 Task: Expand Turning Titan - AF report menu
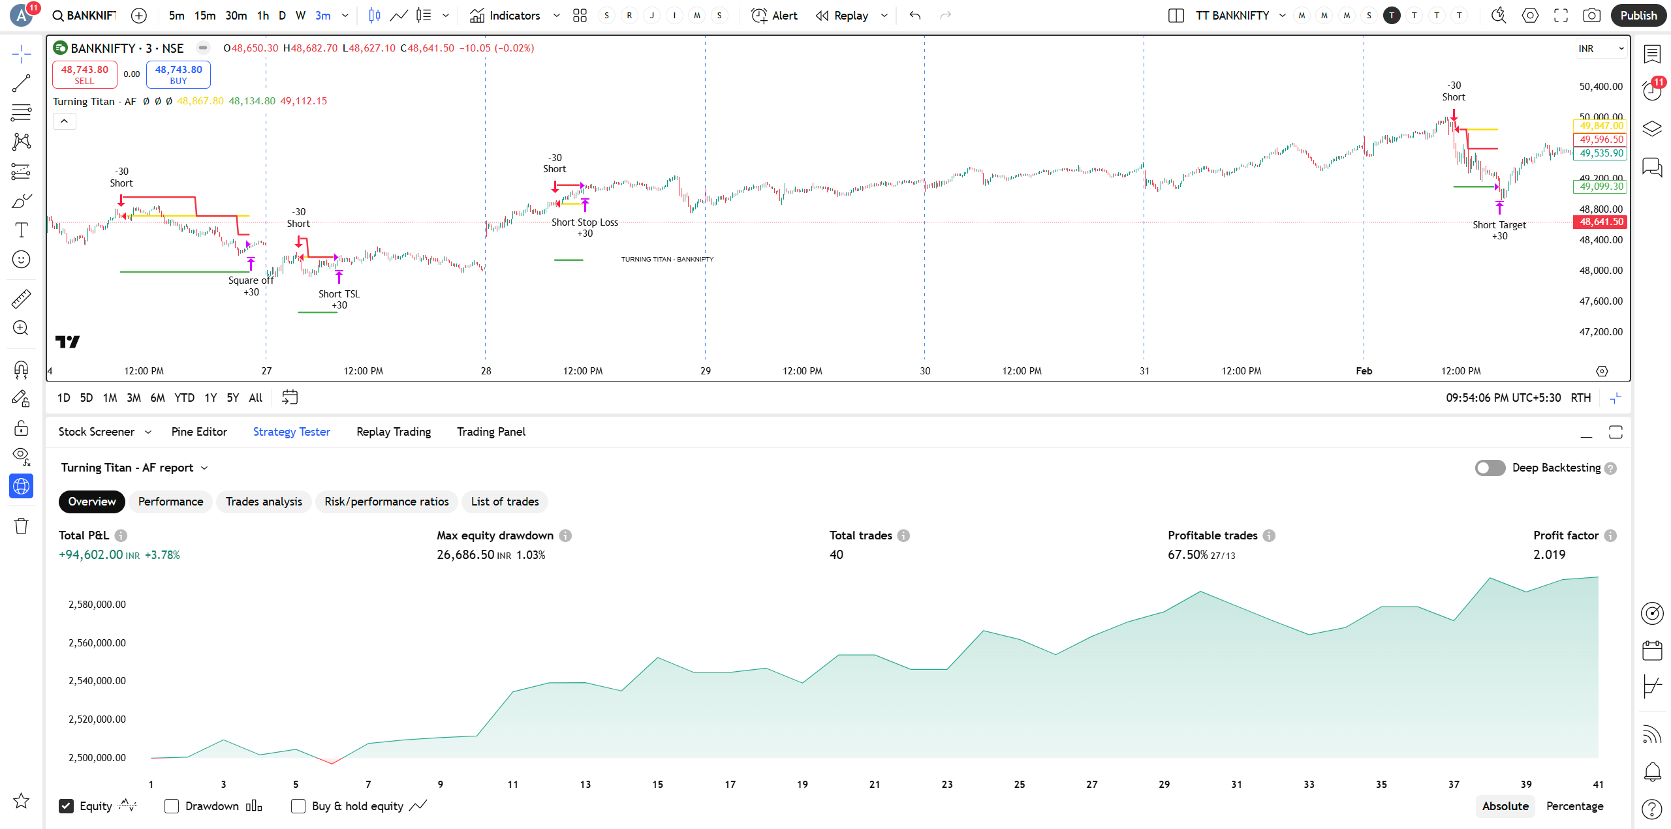134,468
